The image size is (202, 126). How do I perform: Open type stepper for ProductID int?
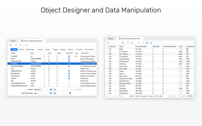pyautogui.click(x=45, y=56)
